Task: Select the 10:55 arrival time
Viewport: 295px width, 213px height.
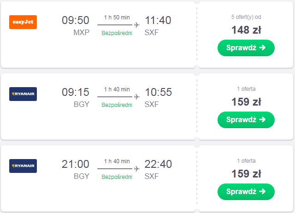Action: (158, 92)
